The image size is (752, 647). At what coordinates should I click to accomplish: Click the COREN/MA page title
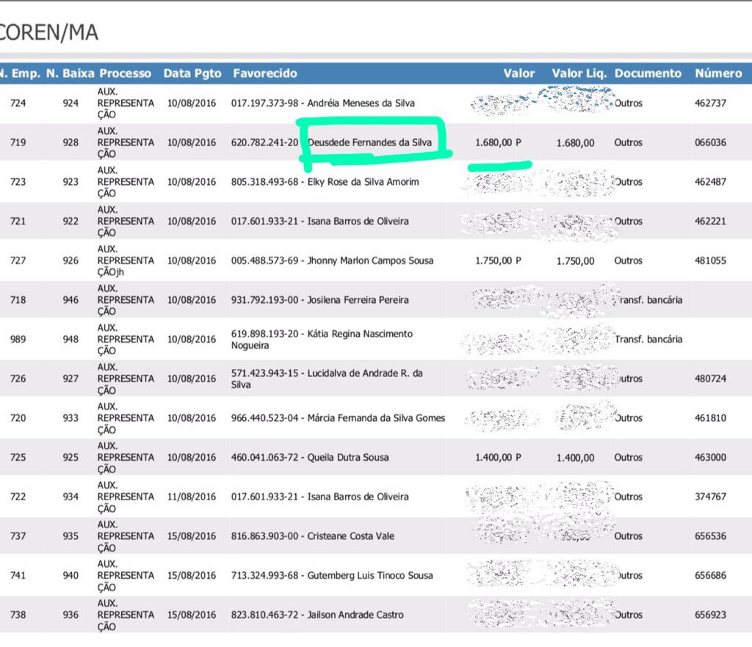48,33
